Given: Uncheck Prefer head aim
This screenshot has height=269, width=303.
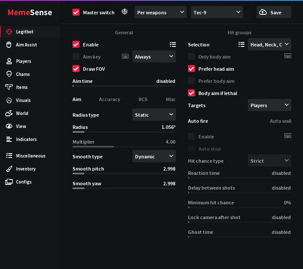Looking at the screenshot, I should (191, 69).
